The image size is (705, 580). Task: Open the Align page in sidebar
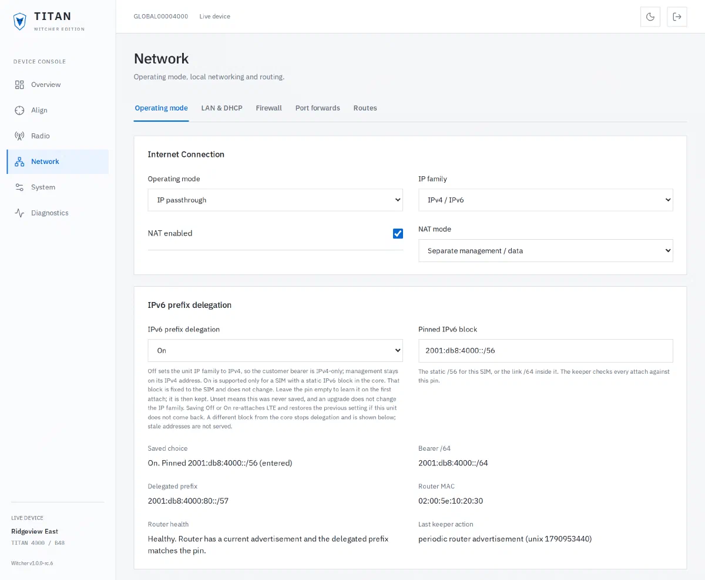(x=58, y=110)
